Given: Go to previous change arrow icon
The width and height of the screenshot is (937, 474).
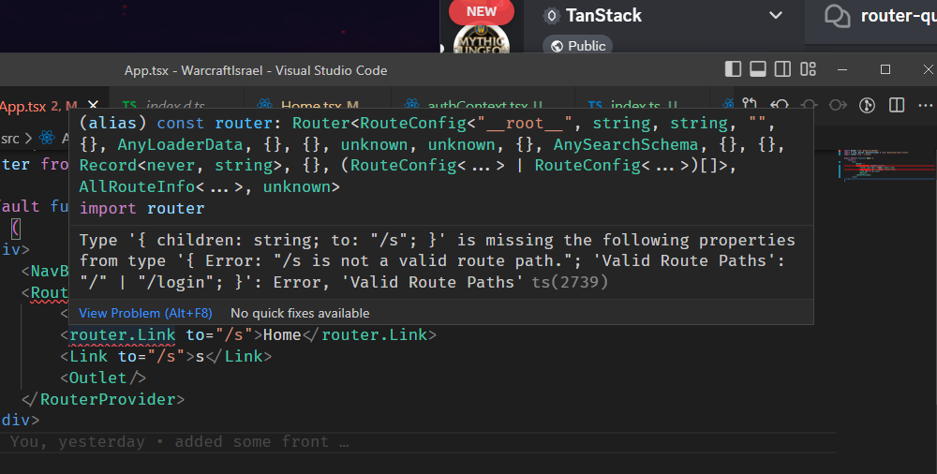Looking at the screenshot, I should tap(780, 105).
